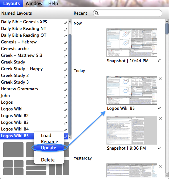Image resolution: width=169 pixels, height=179 pixels.
Task: Open recent Logos Wiki B5 thumbnail
Action: pyautogui.click(x=132, y=90)
